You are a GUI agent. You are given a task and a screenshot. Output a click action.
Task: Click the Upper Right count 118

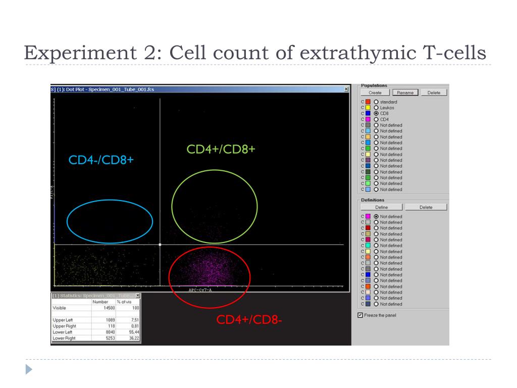tap(112, 326)
